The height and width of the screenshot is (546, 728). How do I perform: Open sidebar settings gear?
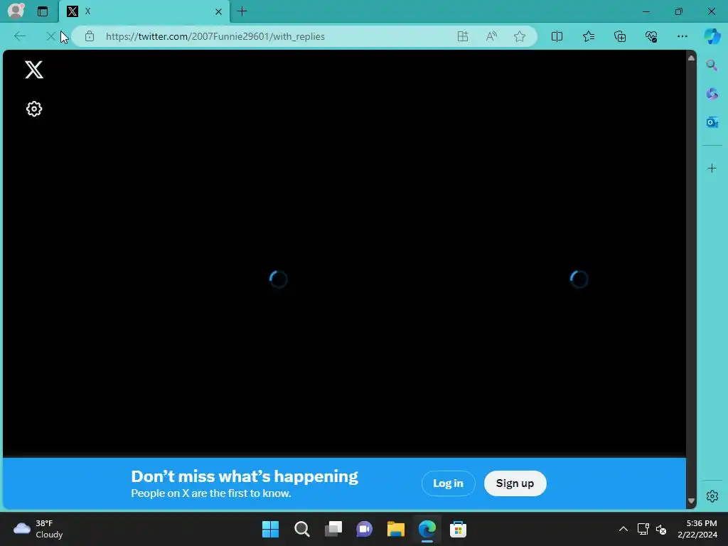(x=712, y=496)
